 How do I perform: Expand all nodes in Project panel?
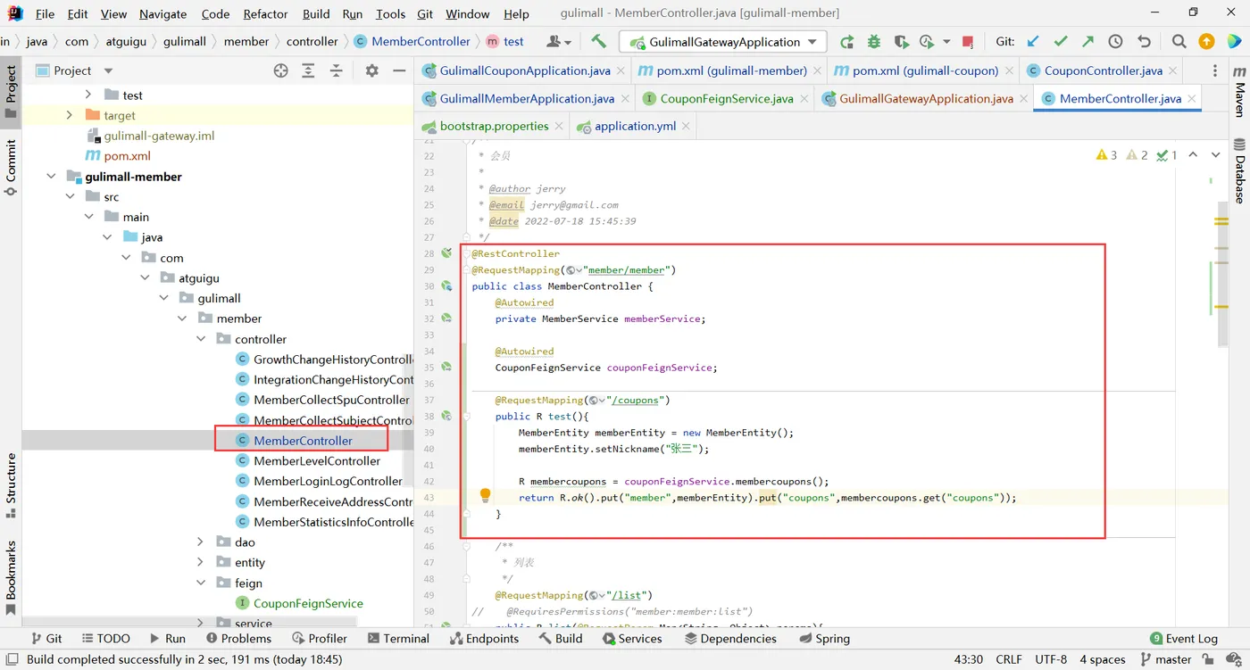point(308,70)
